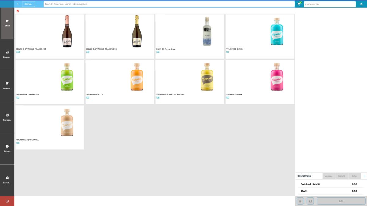
Task: Click the logout icon at sidebar bottom
Action: coord(7,201)
